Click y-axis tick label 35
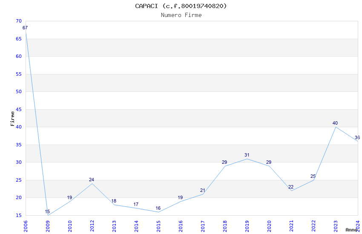Viewport: 362px width, 234px height. click(x=19, y=145)
